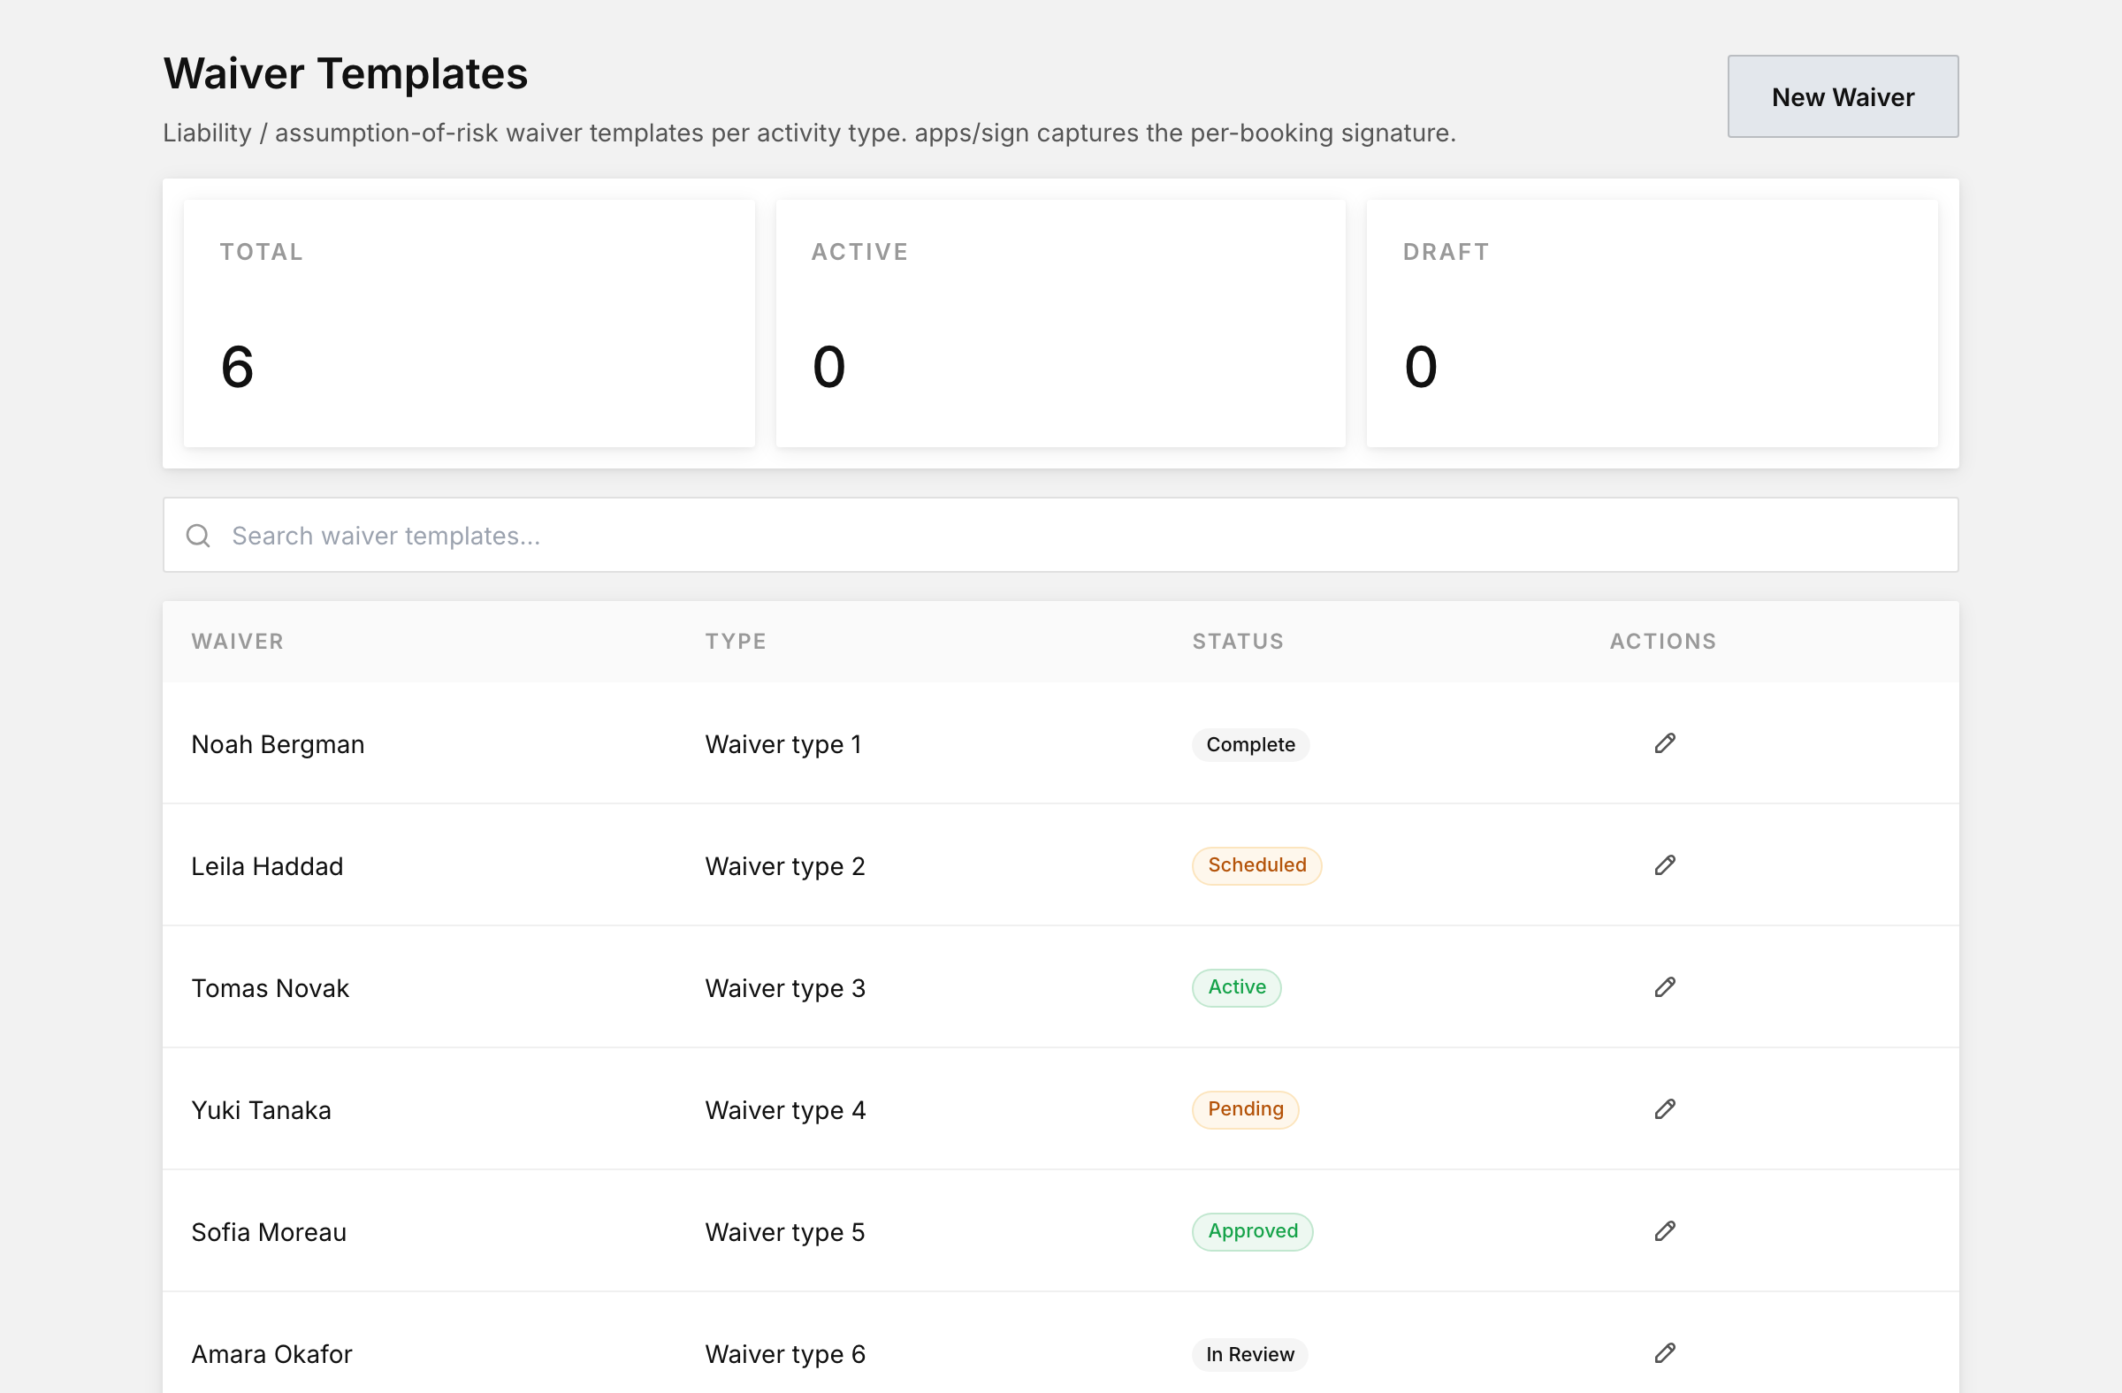Viewport: 2122px width, 1393px height.
Task: Edit the Leila Haddad waiver
Action: click(x=1664, y=865)
